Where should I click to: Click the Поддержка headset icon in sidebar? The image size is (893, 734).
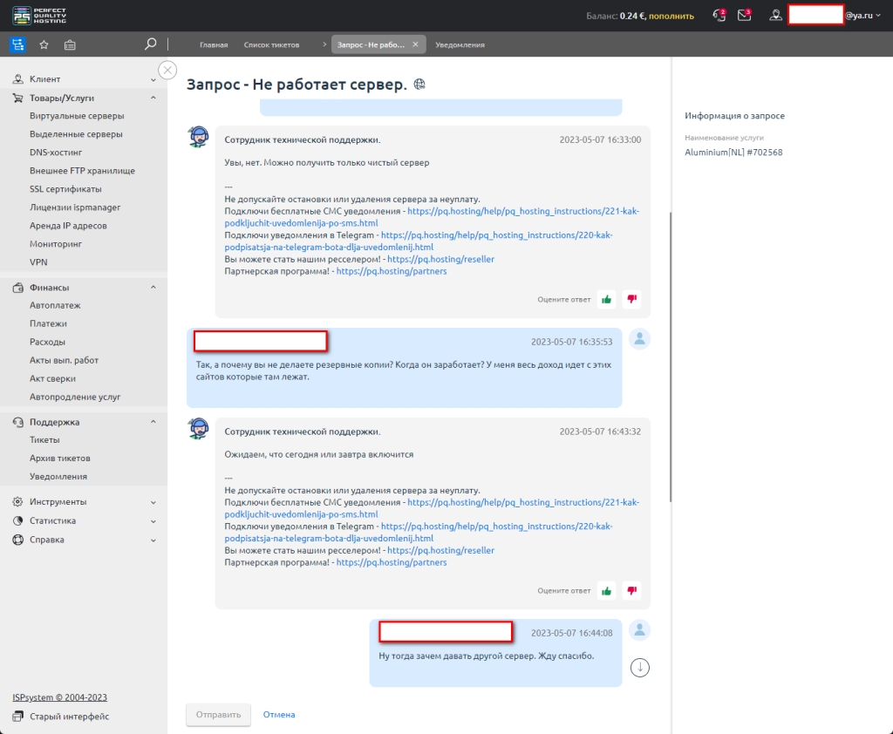(x=18, y=422)
